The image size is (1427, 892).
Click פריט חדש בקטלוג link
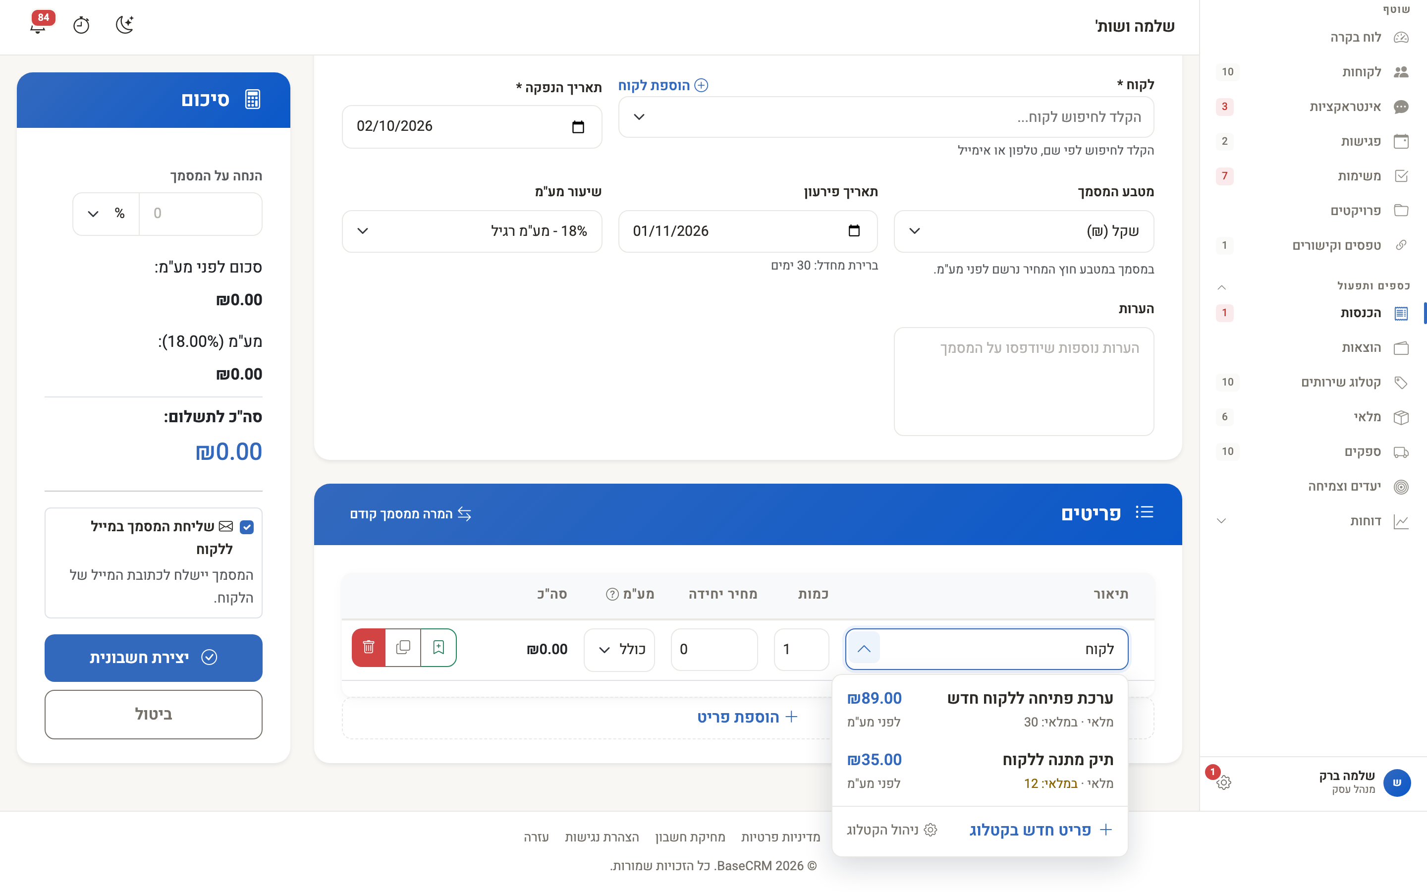tap(1041, 830)
